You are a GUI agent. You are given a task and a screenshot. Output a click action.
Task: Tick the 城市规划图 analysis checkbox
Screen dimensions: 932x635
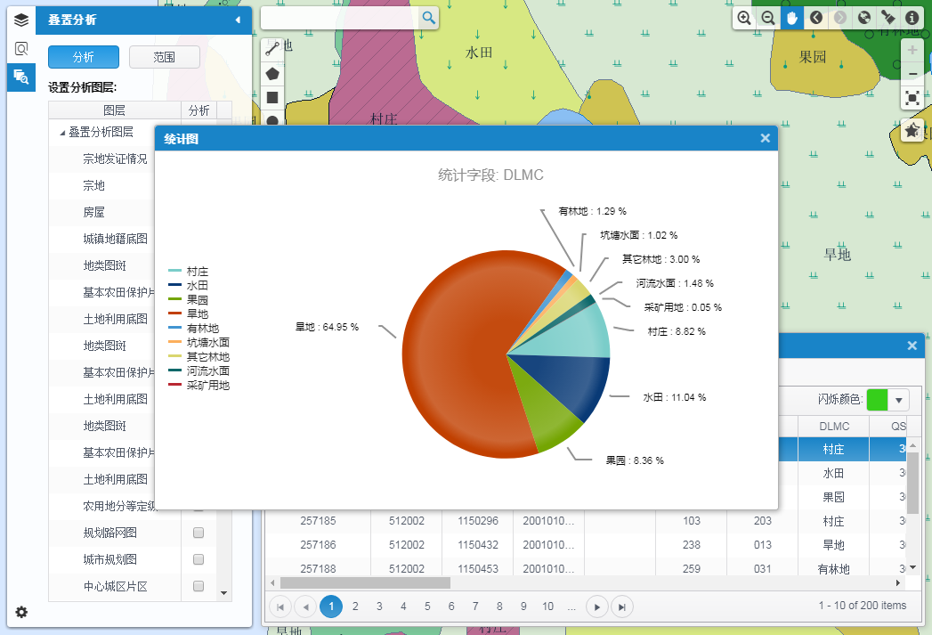(x=199, y=559)
